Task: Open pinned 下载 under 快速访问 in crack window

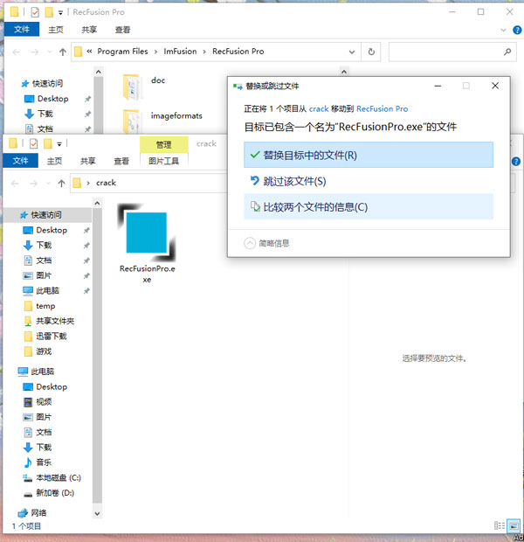Action: tap(44, 246)
